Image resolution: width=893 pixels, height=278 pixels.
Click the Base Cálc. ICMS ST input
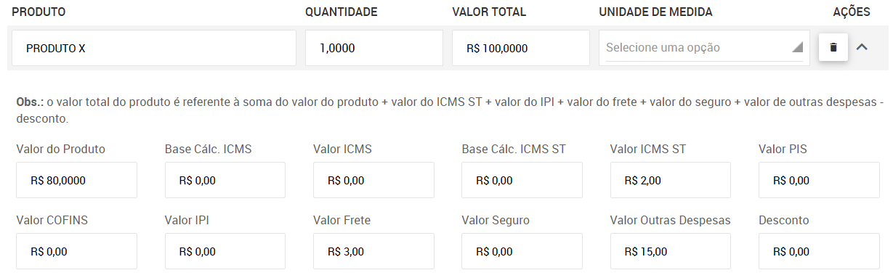522,180
